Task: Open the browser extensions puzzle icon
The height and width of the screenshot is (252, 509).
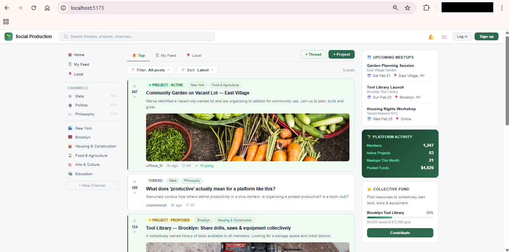Action: 426,8
